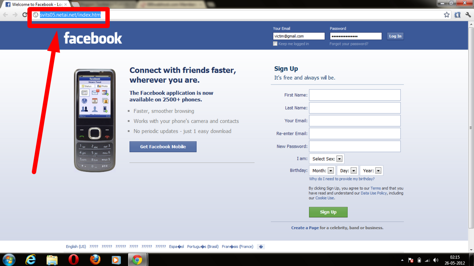Viewport: 474px width, 266px height.
Task: Select English (US) language link
Action: [76, 247]
